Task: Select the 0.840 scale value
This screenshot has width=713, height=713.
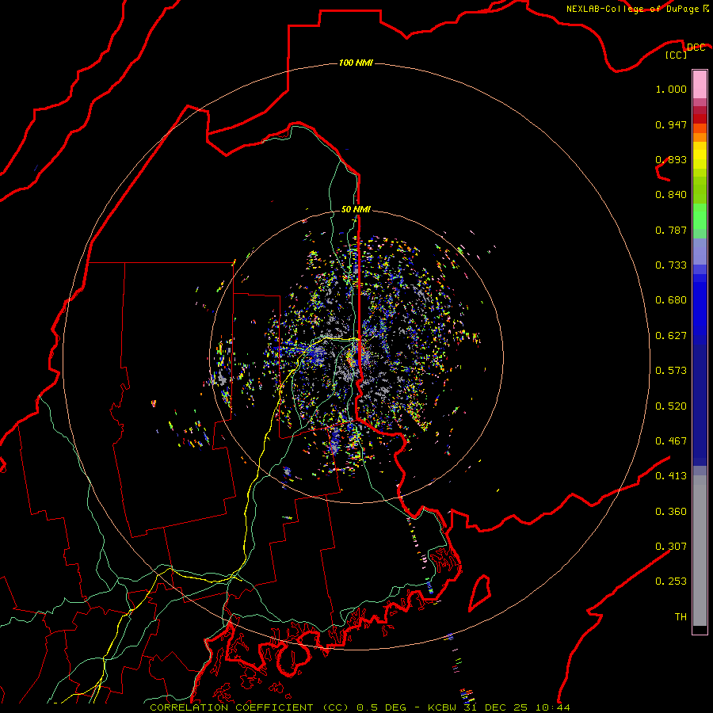Action: (x=671, y=195)
